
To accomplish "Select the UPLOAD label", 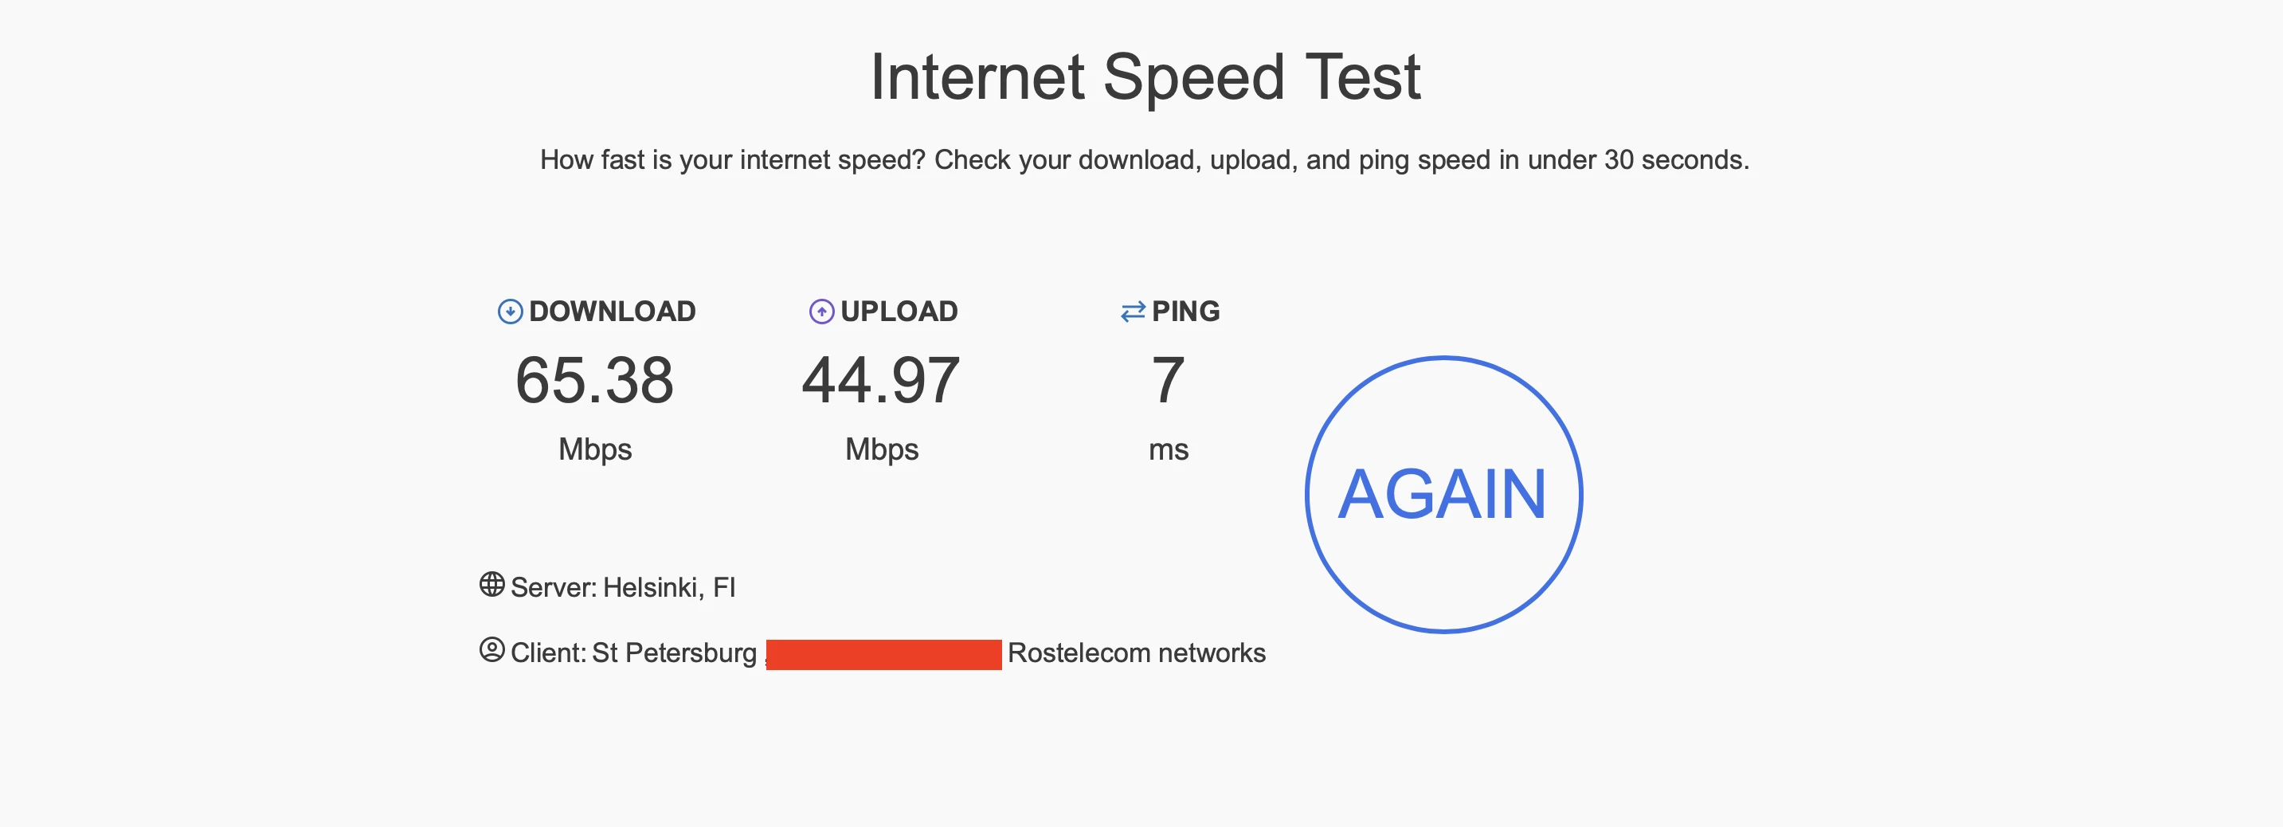I will tap(899, 312).
